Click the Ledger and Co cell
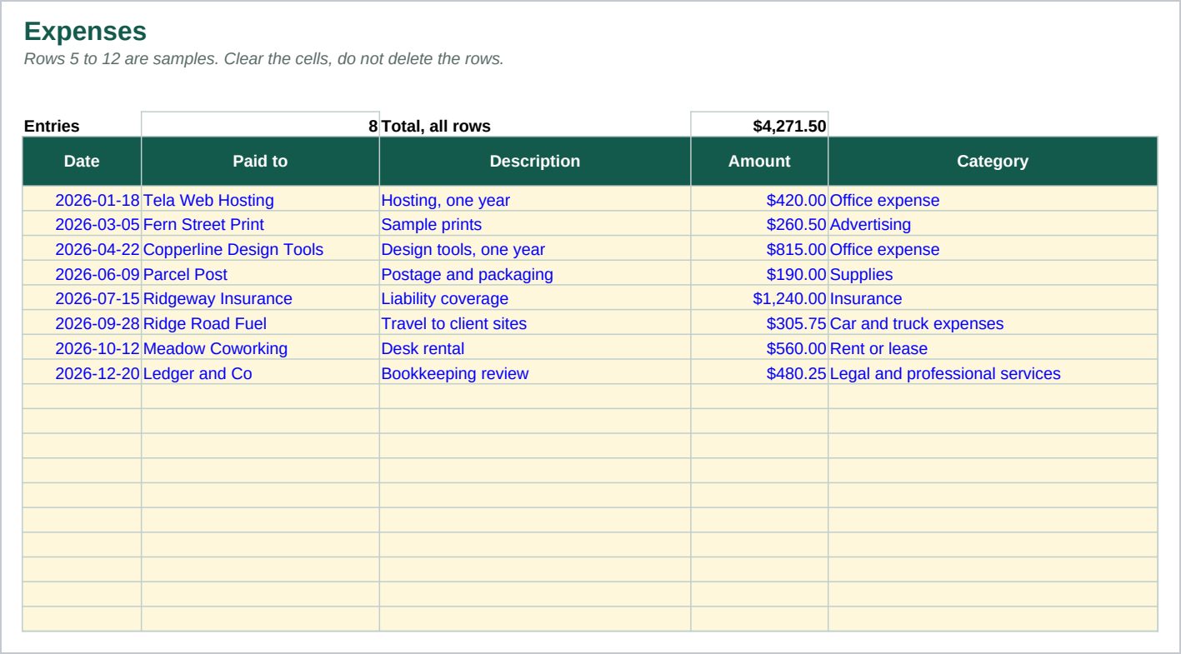The height and width of the screenshot is (654, 1181). click(260, 373)
